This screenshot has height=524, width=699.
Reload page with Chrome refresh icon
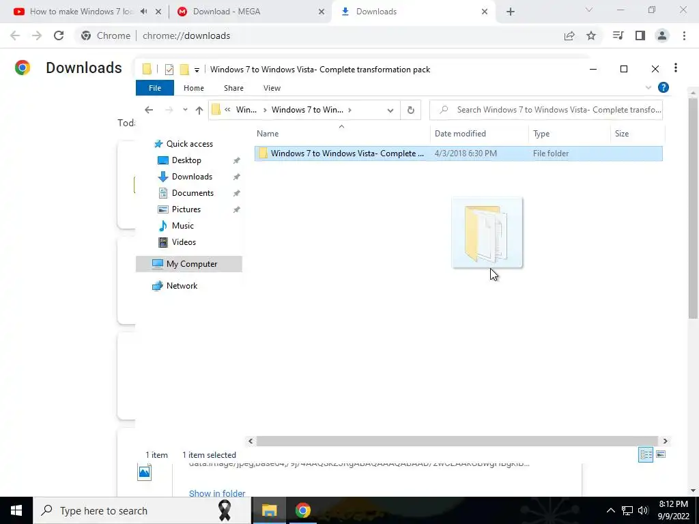click(59, 35)
